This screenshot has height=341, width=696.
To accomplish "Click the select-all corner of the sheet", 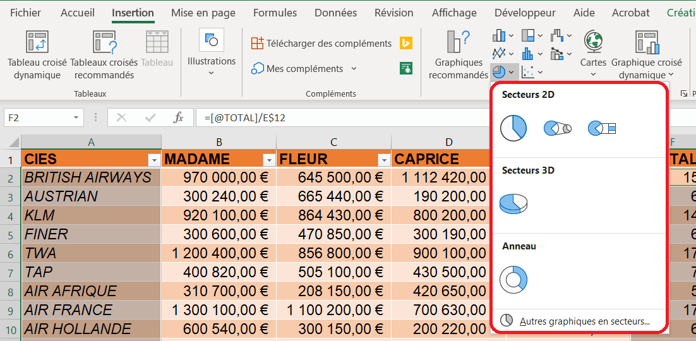I will coord(11,141).
